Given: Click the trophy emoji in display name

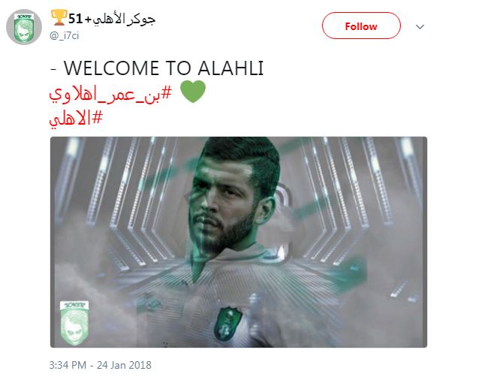Looking at the screenshot, I should (x=59, y=18).
